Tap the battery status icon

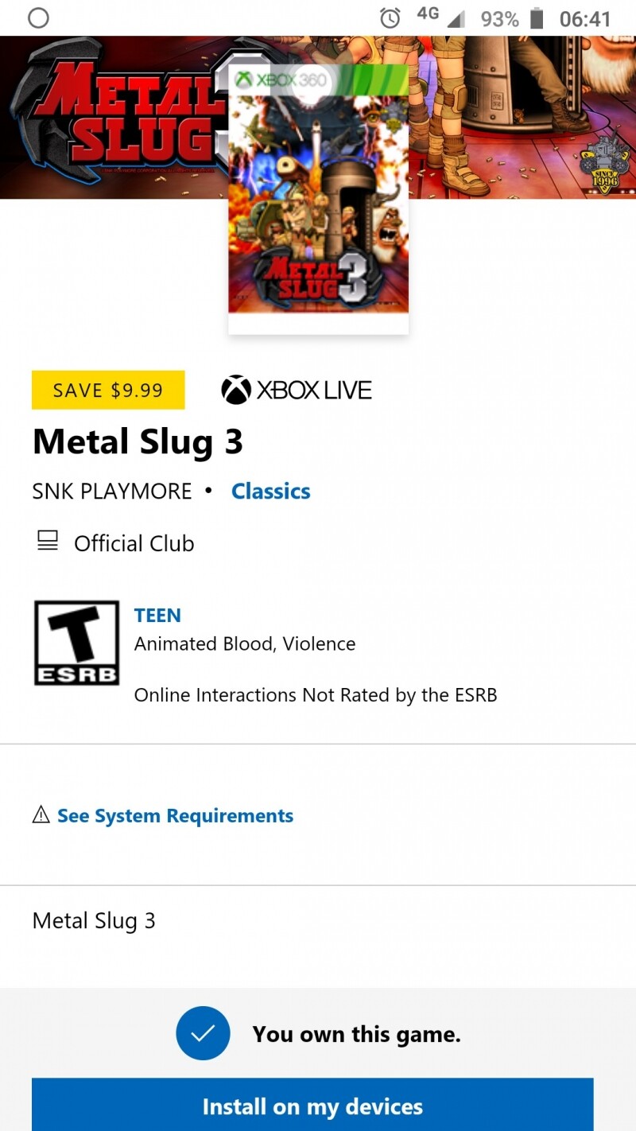(537, 18)
